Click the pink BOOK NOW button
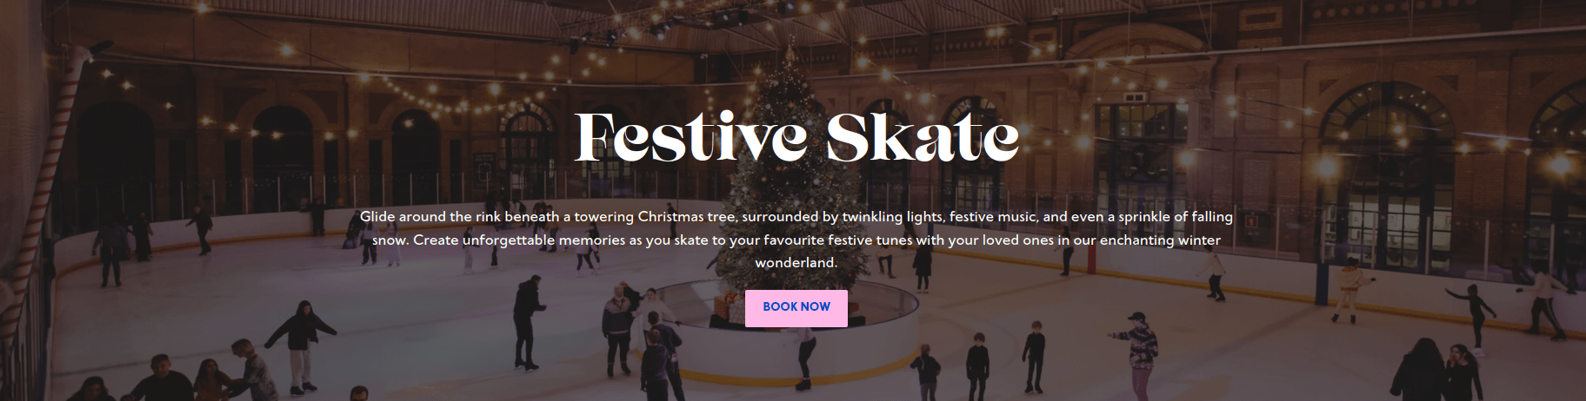This screenshot has width=1586, height=401. (796, 307)
